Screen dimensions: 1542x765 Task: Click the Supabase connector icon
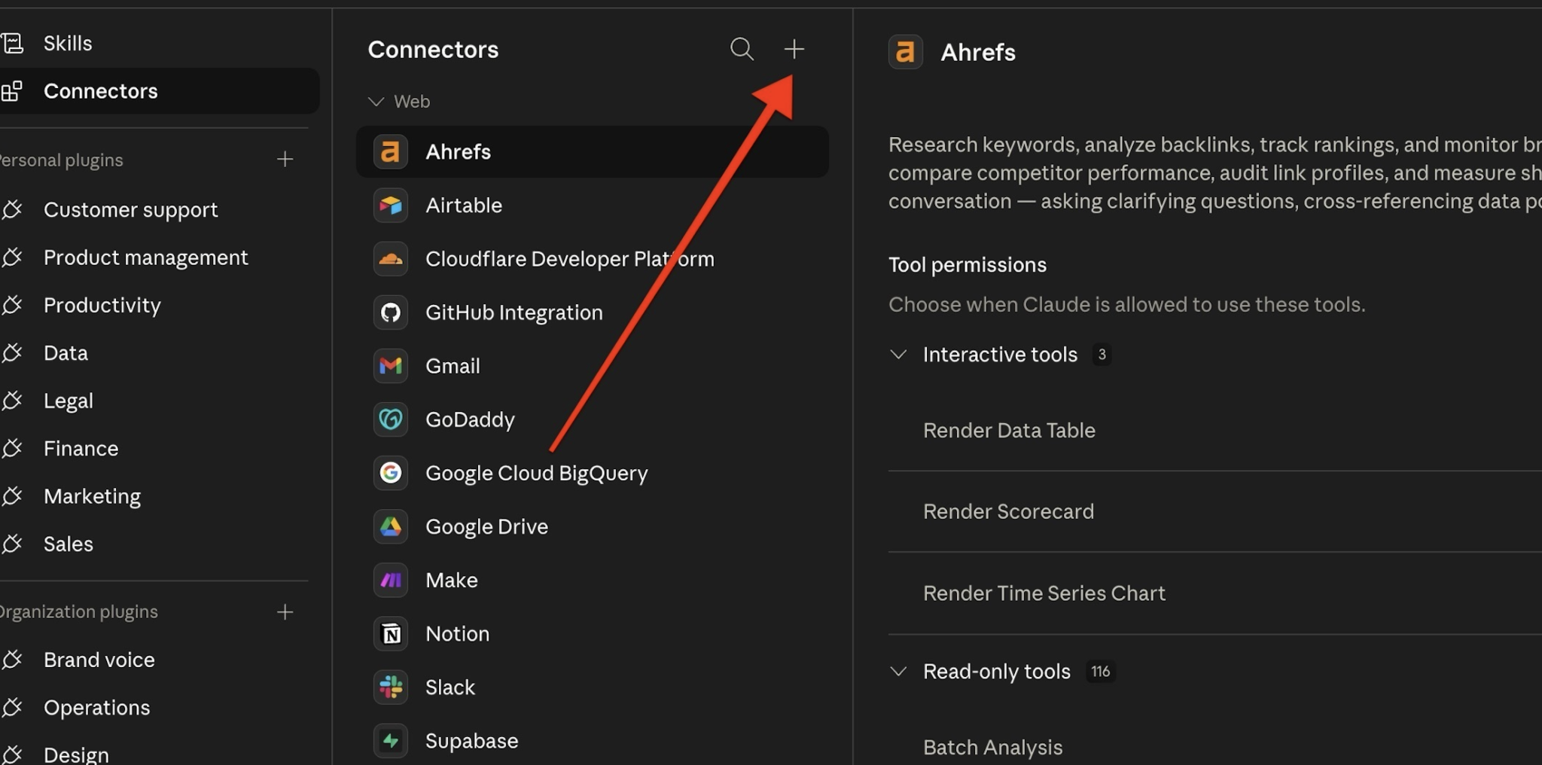[x=390, y=741]
